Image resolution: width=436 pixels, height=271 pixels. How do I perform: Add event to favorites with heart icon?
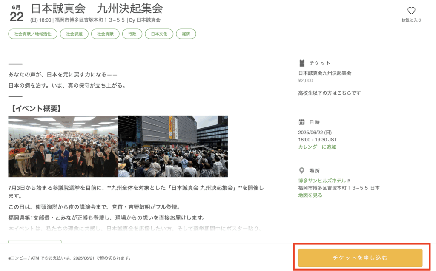click(411, 11)
